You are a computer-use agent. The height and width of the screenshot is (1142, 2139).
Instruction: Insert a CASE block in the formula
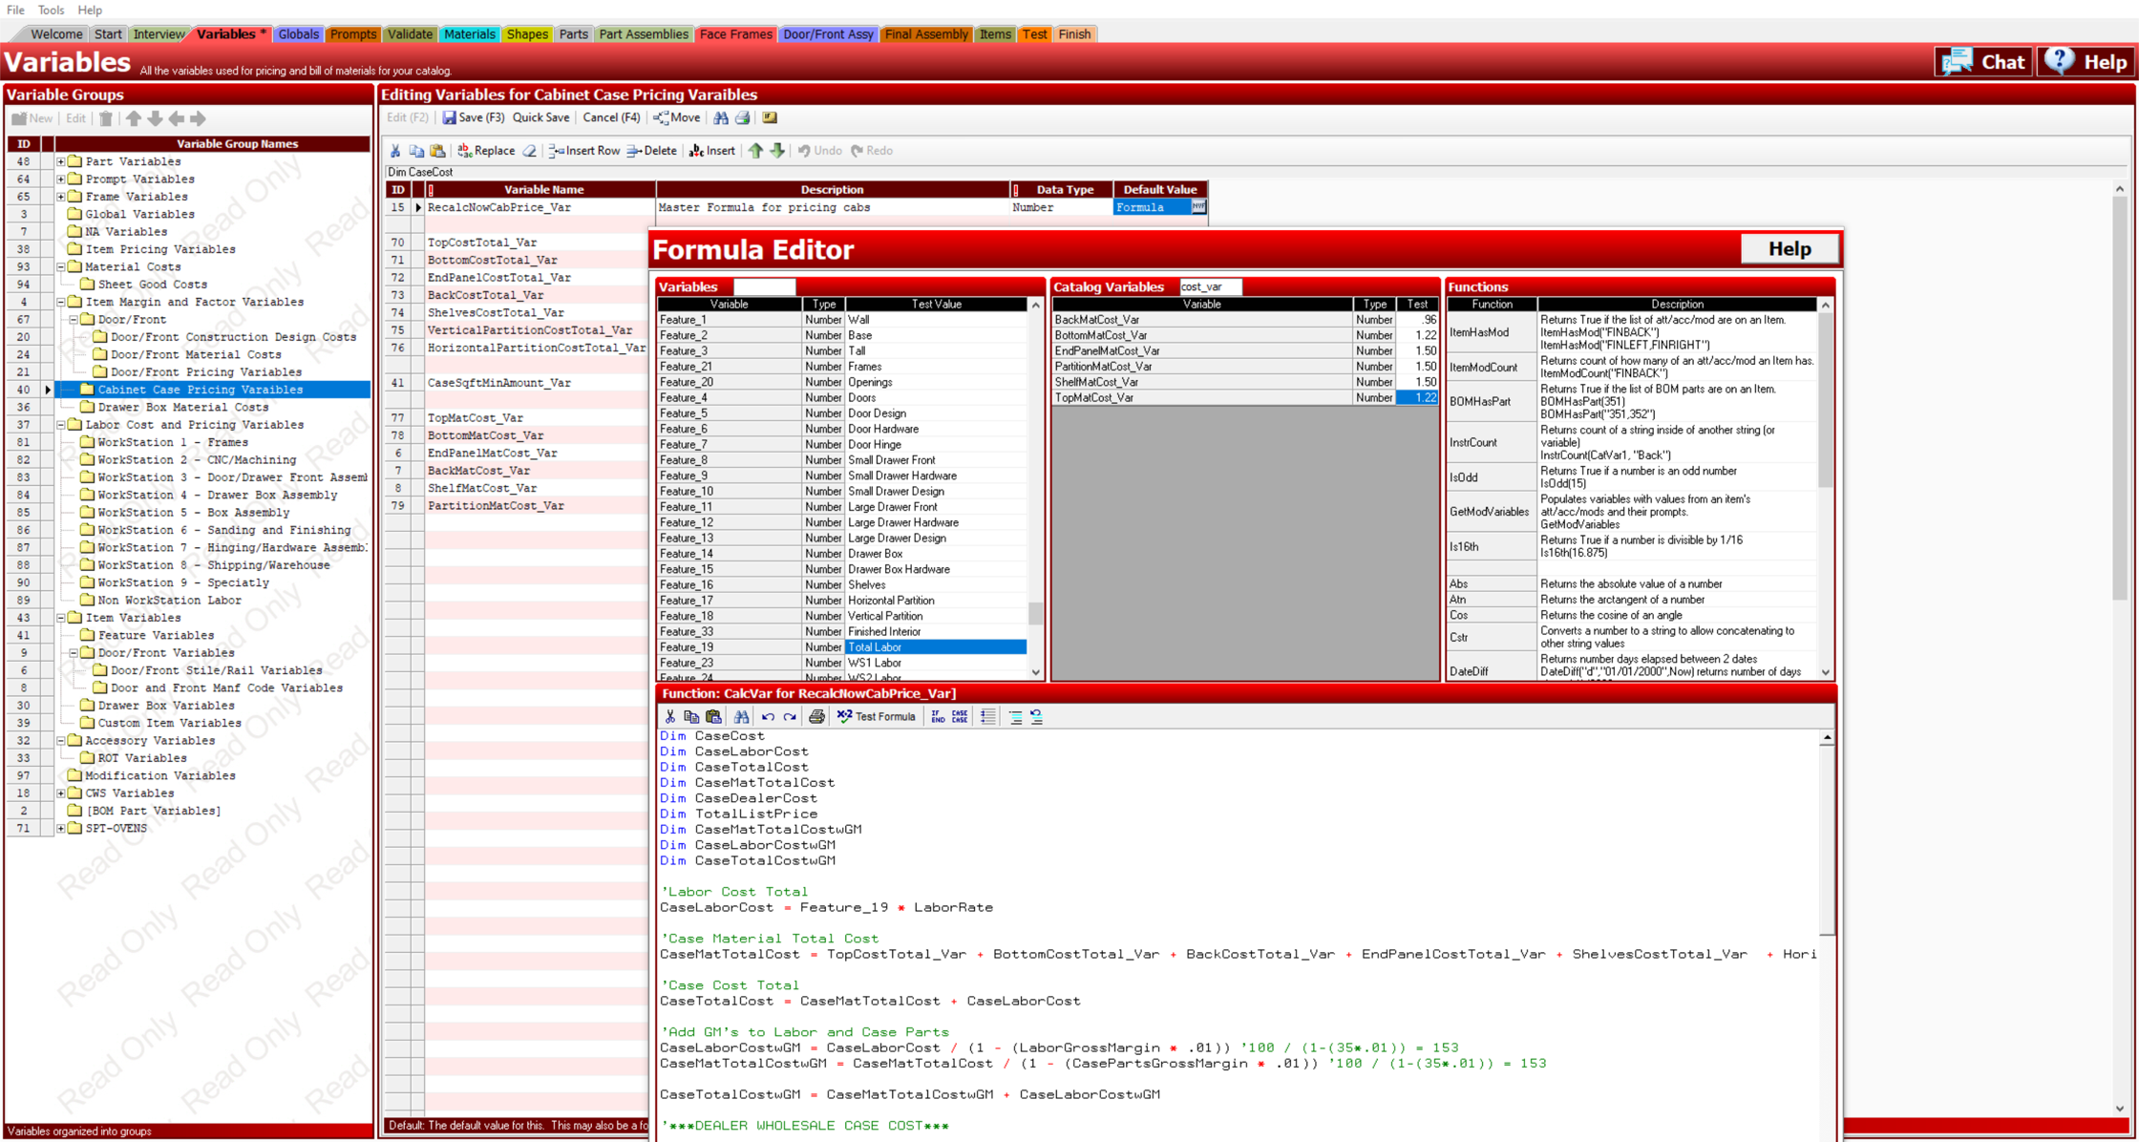(x=960, y=716)
